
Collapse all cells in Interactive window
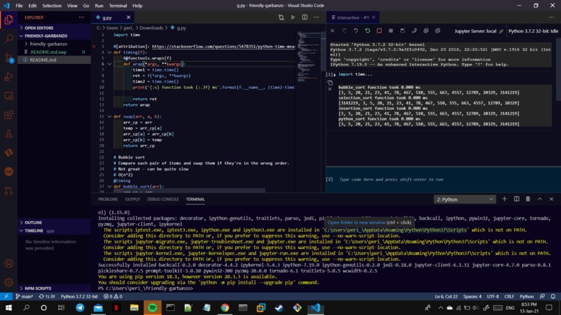pyautogui.click(x=438, y=31)
